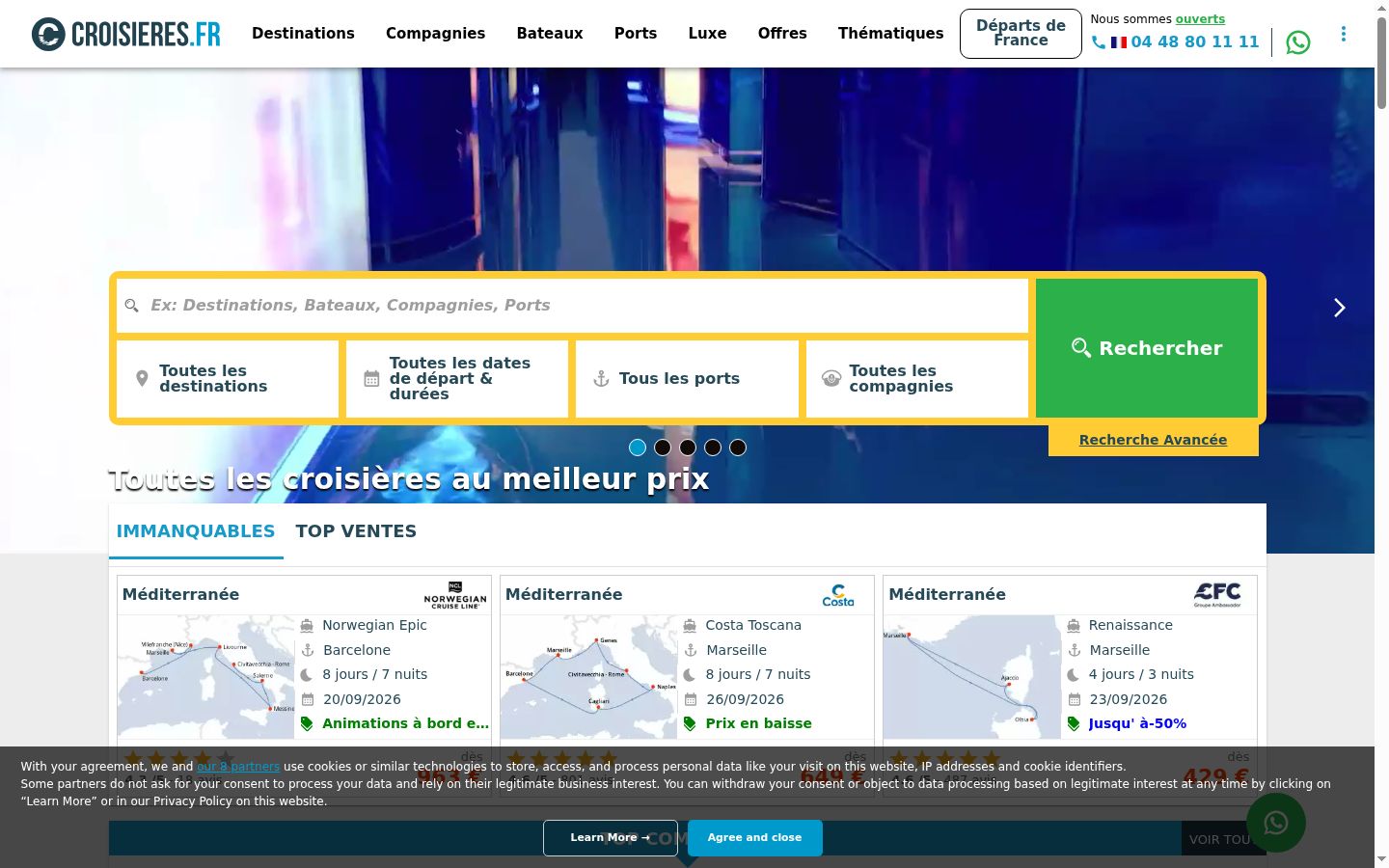The width and height of the screenshot is (1389, 868).
Task: Switch to the TOP VENTES tab
Action: [356, 531]
